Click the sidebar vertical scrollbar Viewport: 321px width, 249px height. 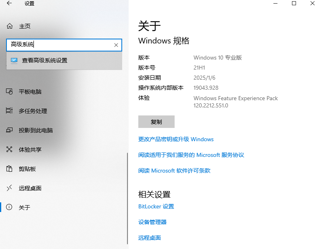coord(127,198)
